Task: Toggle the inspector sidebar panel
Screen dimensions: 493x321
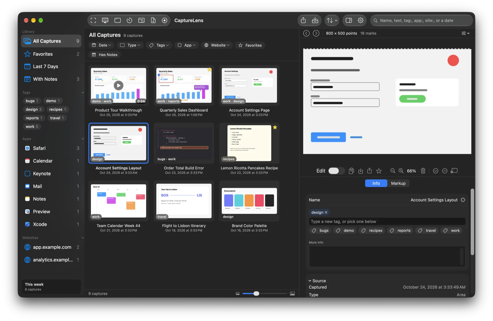Action: coord(349,20)
